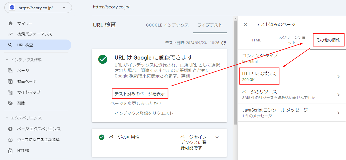Click the video page icon beside 動画ページ
346x160 pixels.
tap(10, 81)
